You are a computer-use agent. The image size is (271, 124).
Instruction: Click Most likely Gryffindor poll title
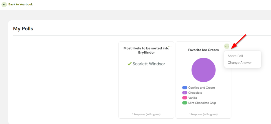coord(146,50)
